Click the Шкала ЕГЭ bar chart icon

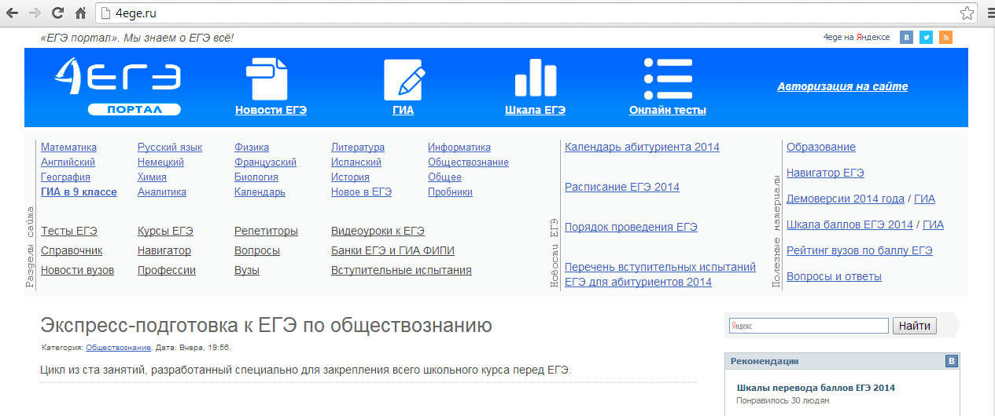[x=536, y=78]
